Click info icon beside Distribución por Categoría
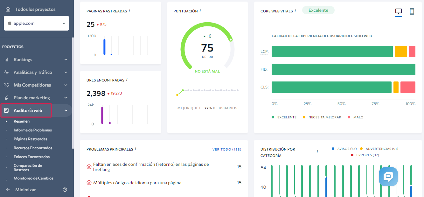The width and height of the screenshot is (424, 197). tap(317, 152)
